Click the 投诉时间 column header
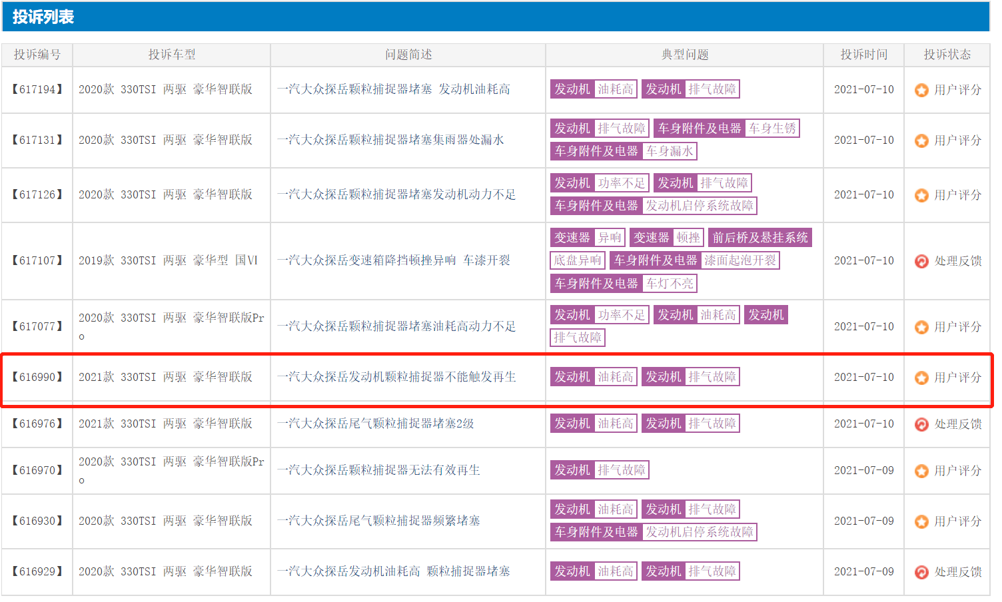The height and width of the screenshot is (602, 1002). click(x=864, y=55)
